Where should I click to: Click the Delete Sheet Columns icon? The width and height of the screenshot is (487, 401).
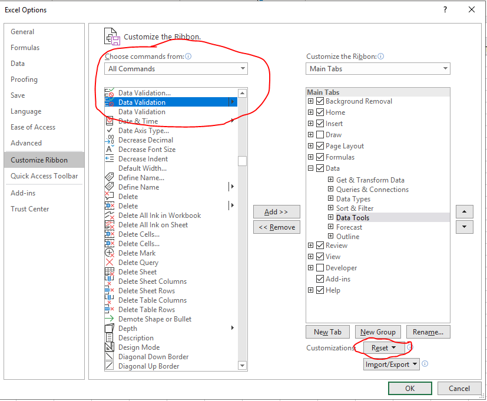[110, 281]
